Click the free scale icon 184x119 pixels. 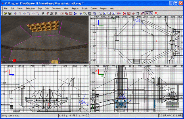(100, 13)
